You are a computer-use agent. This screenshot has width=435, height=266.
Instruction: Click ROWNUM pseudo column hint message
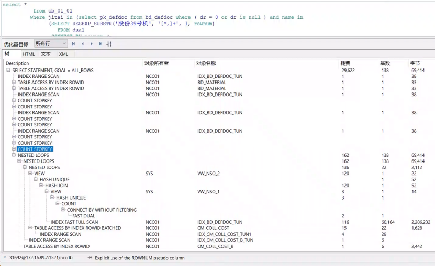coord(140,258)
